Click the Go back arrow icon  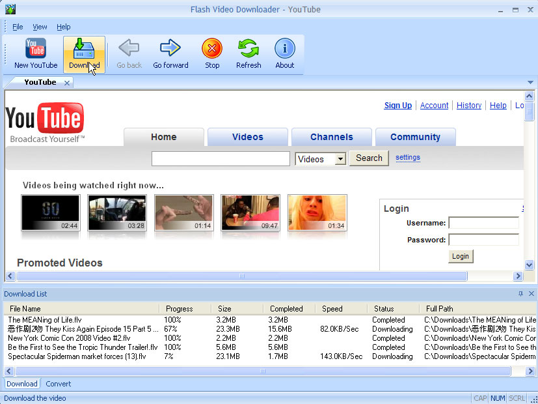click(x=129, y=48)
